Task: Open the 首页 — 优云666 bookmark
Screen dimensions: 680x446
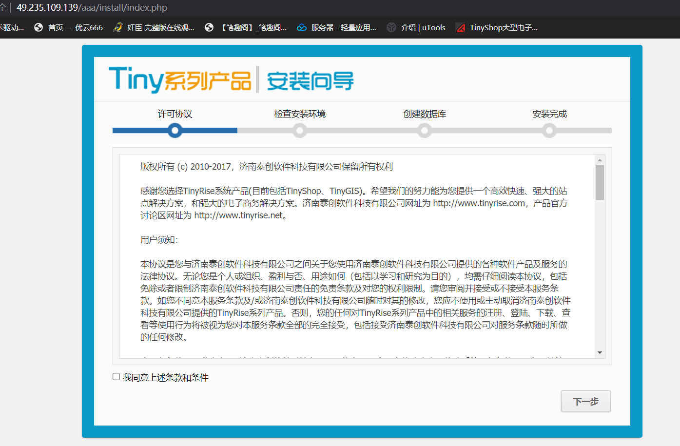Action: tap(69, 28)
